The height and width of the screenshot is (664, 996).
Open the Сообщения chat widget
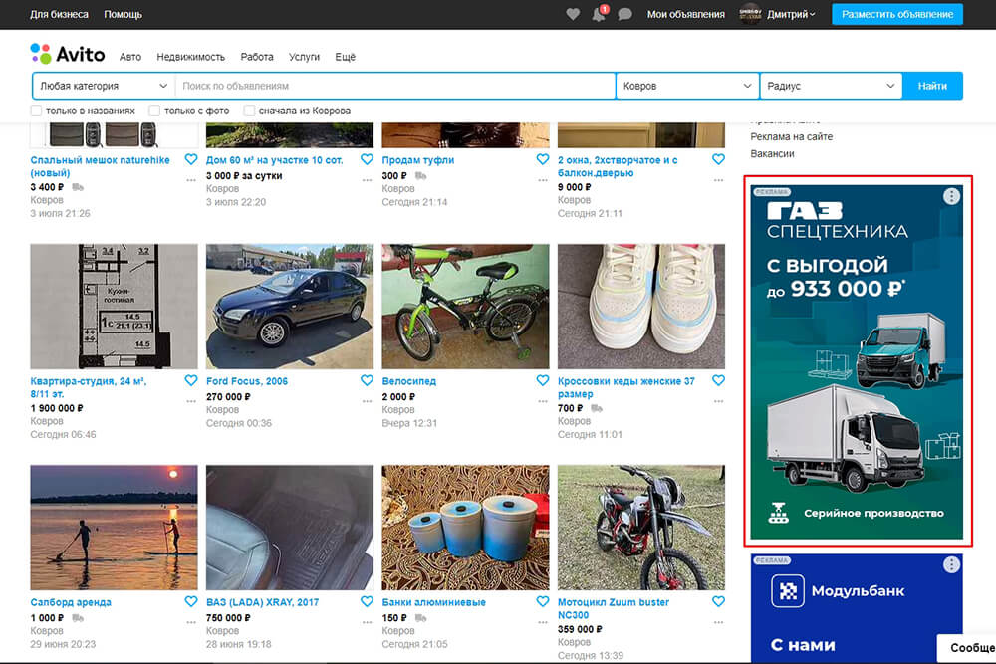(x=967, y=647)
